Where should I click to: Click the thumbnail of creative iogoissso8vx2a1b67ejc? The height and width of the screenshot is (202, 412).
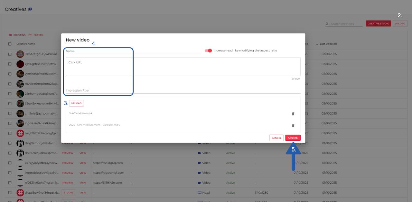pyautogui.click(x=20, y=123)
